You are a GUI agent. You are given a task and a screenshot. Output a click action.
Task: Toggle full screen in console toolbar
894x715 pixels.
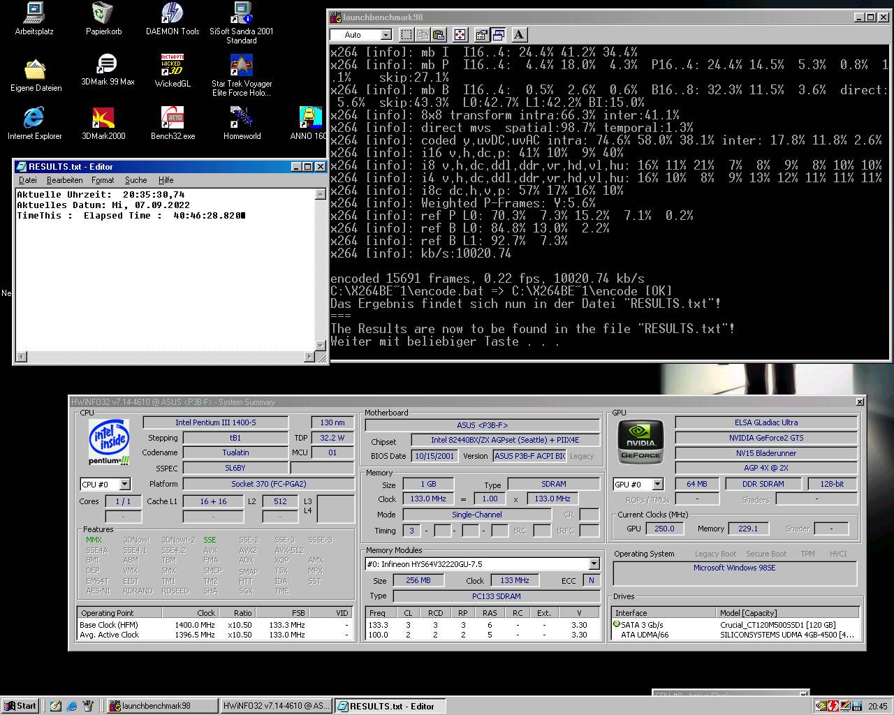460,34
